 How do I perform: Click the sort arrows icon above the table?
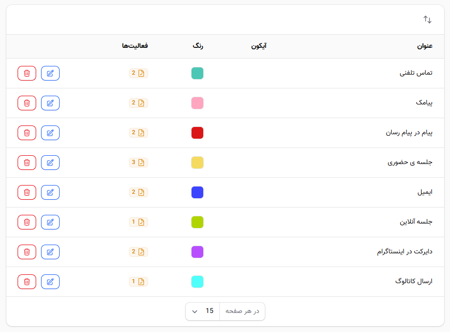(428, 20)
